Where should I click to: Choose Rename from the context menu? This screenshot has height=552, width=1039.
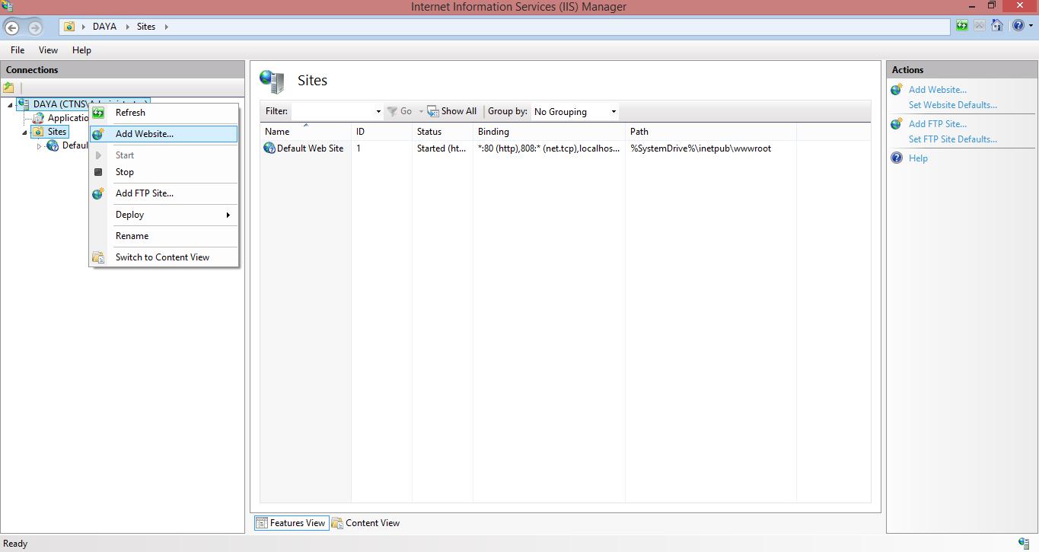pos(164,236)
